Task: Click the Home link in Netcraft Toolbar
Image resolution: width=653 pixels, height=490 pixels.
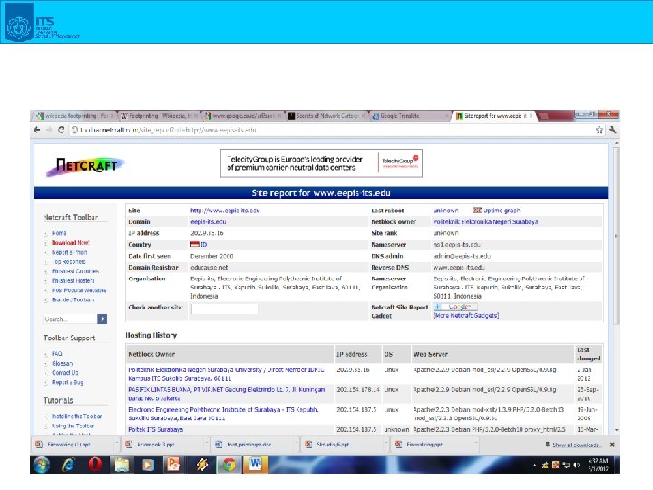Action: click(59, 233)
